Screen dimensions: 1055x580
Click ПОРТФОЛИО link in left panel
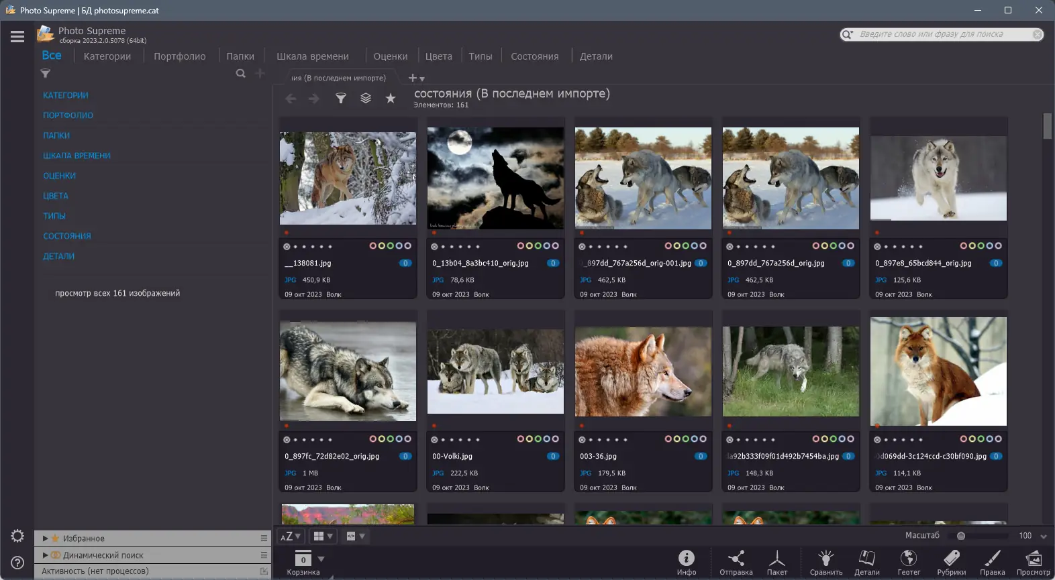tap(68, 115)
